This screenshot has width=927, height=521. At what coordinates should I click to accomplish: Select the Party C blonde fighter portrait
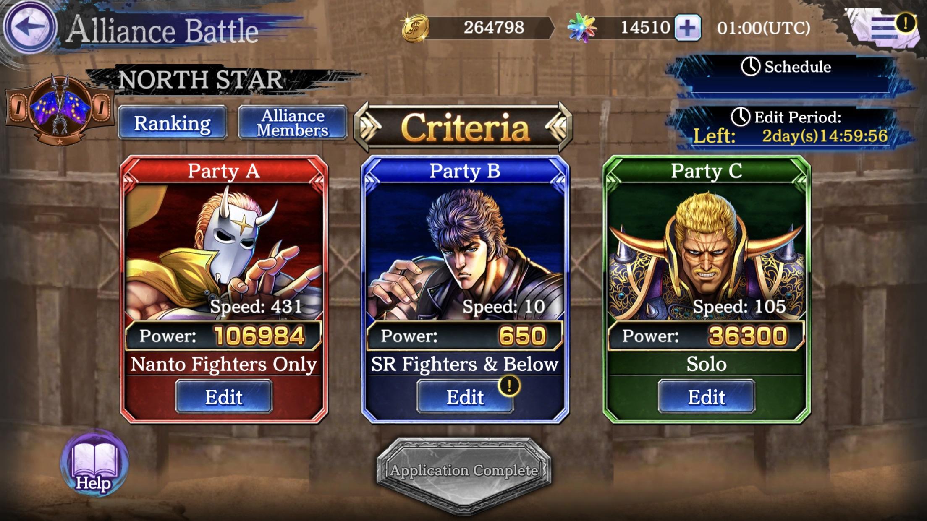(707, 252)
